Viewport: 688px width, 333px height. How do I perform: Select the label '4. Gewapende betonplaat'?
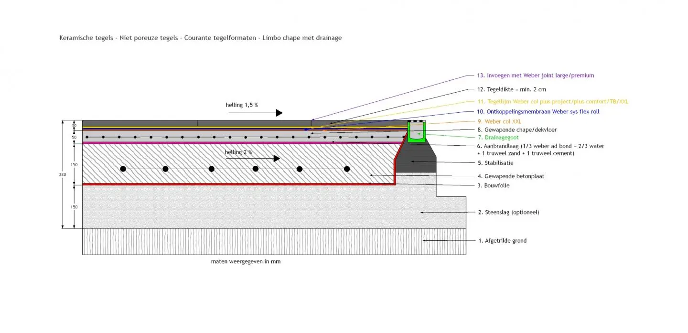(511, 176)
